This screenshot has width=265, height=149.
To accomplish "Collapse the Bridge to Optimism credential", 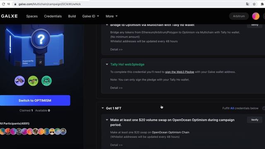I will click(107, 25).
